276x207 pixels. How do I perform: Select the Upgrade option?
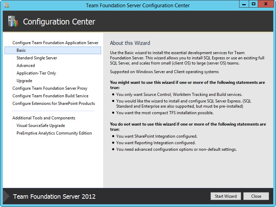point(24,80)
